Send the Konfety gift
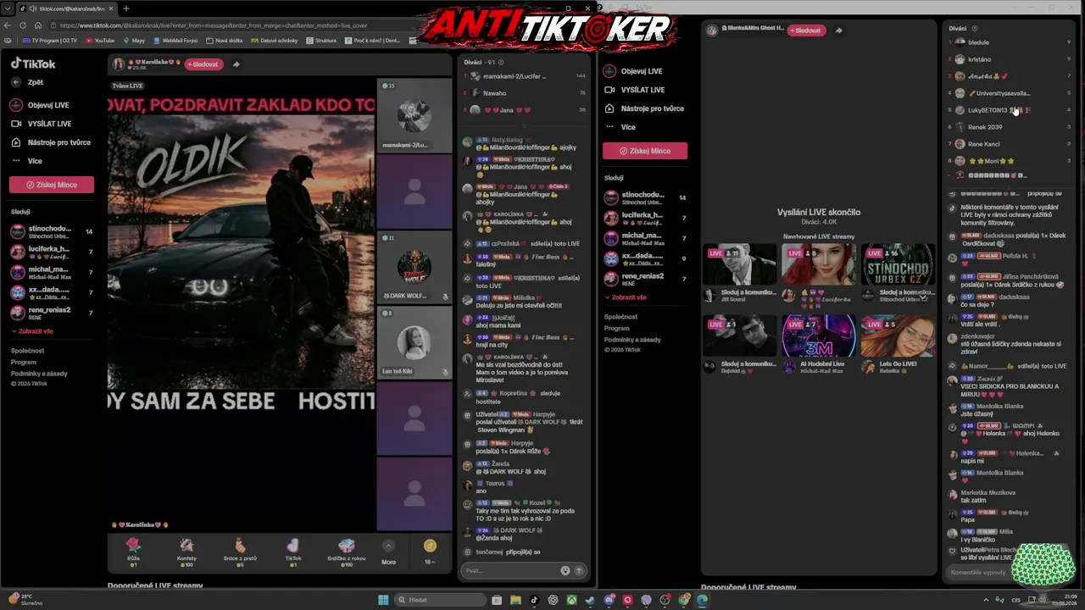Viewport: 1085px width, 610px height. pyautogui.click(x=186, y=550)
